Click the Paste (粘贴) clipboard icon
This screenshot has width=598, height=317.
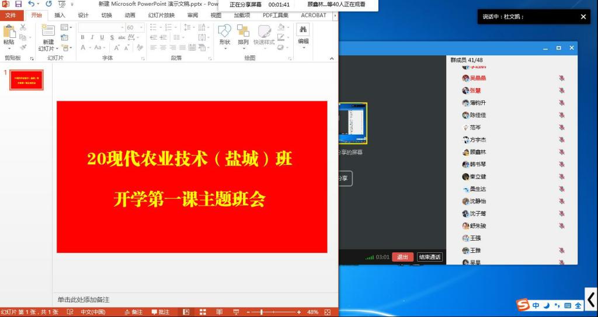tap(9, 34)
